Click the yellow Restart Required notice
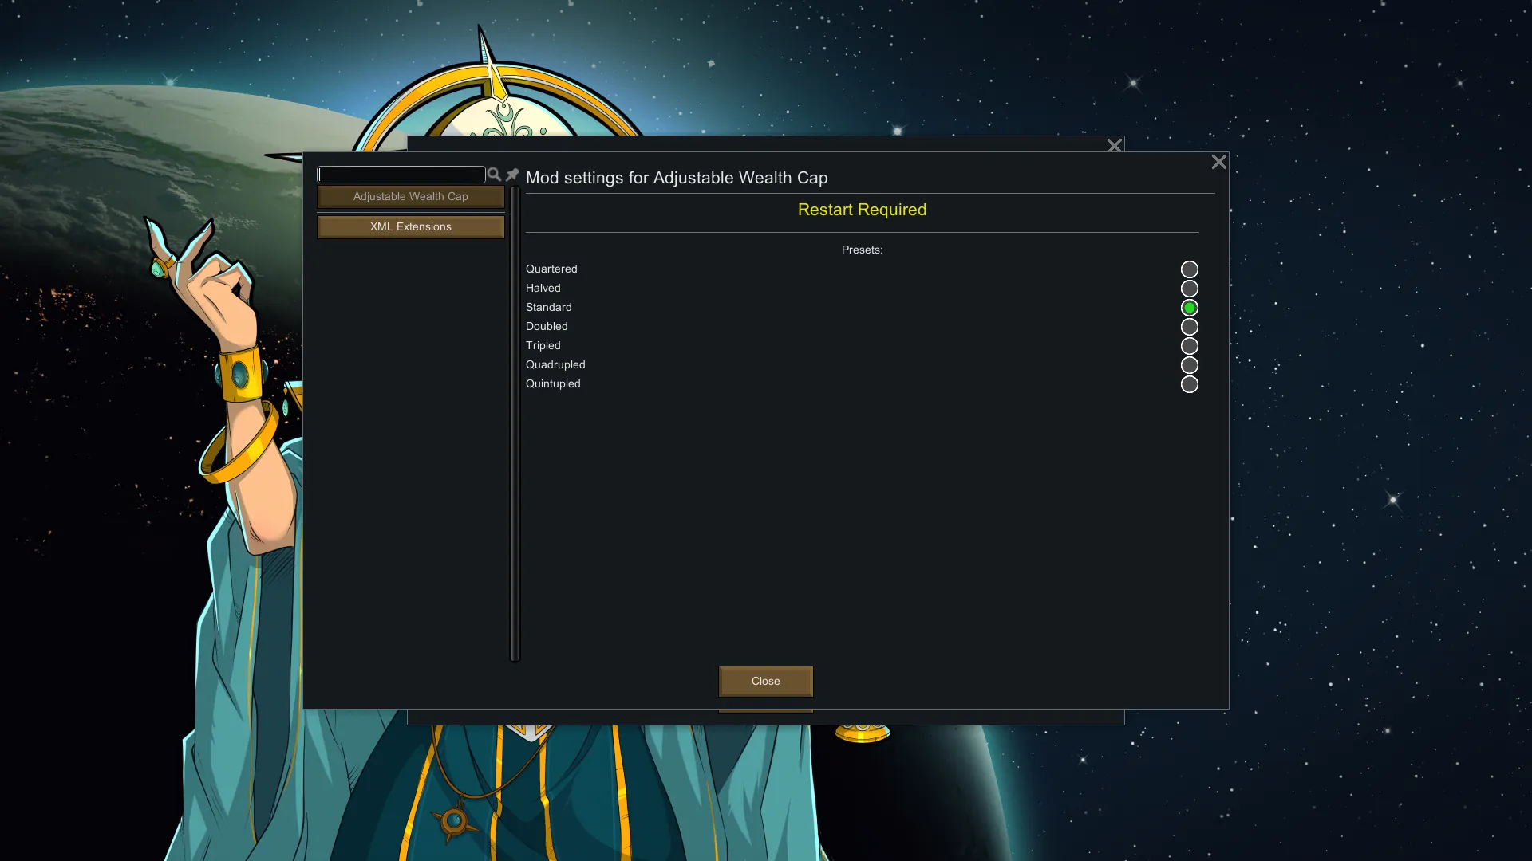 (862, 210)
